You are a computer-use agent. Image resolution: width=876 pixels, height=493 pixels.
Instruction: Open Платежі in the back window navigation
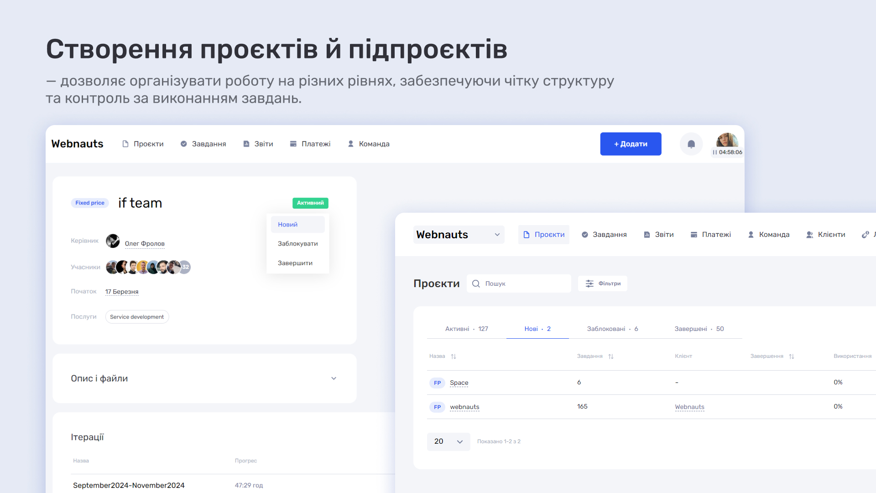click(x=310, y=144)
